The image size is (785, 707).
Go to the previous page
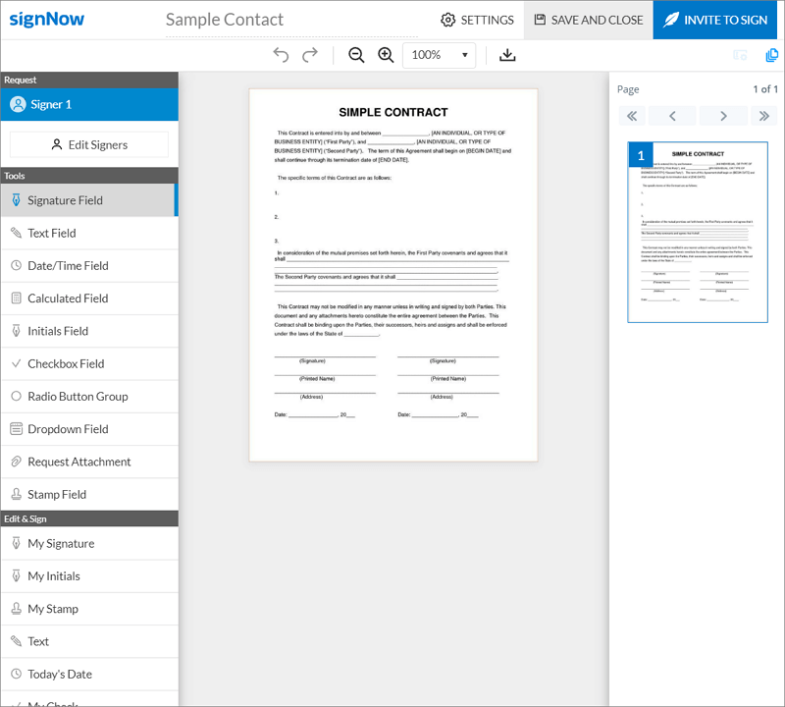tap(672, 116)
